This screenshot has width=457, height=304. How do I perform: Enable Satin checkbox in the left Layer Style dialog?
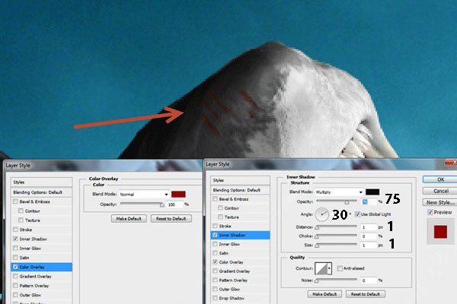(x=15, y=258)
